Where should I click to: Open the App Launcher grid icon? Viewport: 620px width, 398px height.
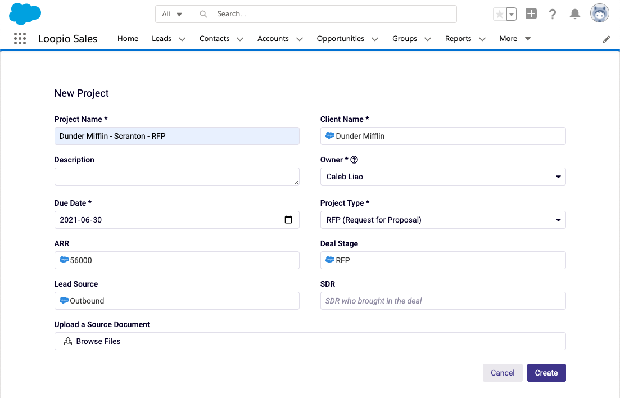click(21, 38)
